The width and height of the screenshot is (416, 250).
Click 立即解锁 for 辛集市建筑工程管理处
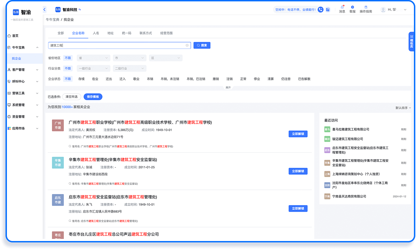click(x=298, y=171)
